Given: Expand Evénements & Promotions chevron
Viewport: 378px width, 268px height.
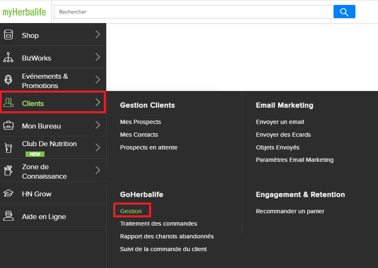Looking at the screenshot, I should click(x=98, y=79).
